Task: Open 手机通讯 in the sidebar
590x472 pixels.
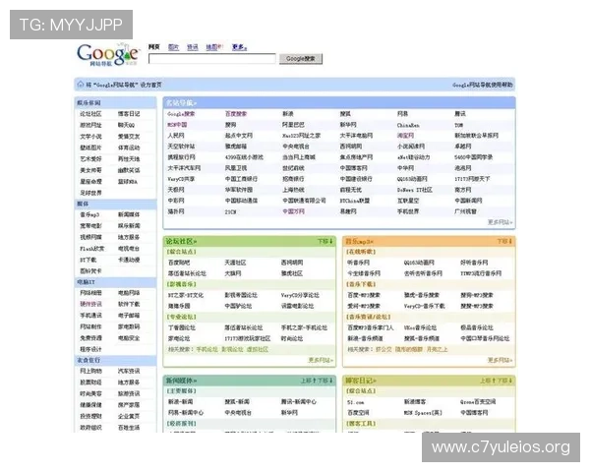Action: [90, 315]
